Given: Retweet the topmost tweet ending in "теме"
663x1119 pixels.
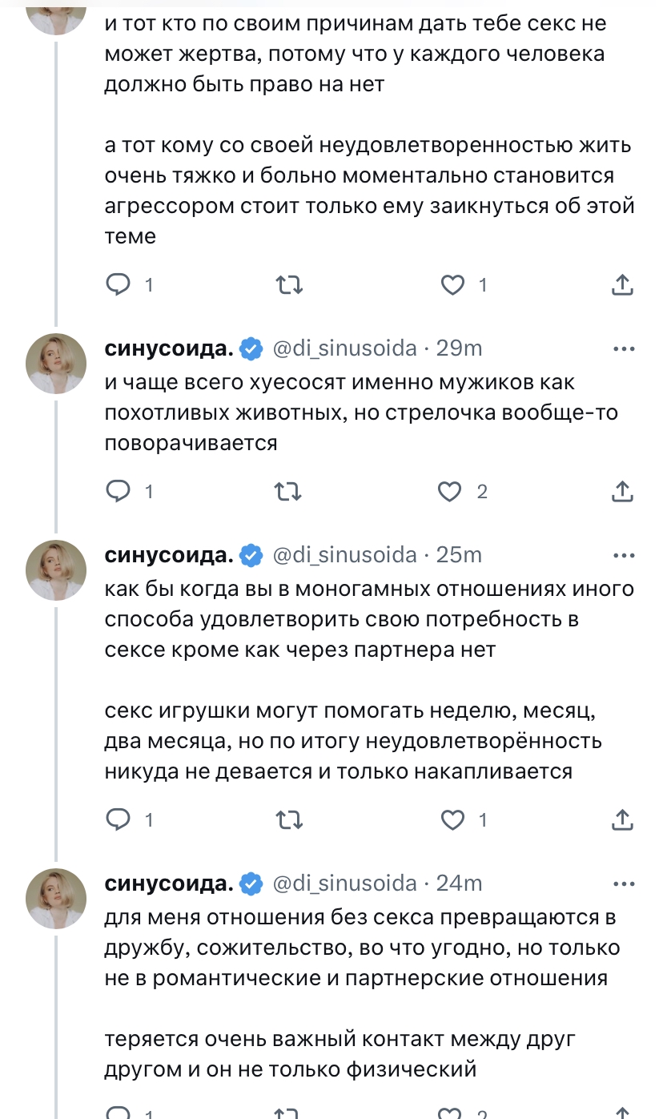Looking at the screenshot, I should (288, 284).
